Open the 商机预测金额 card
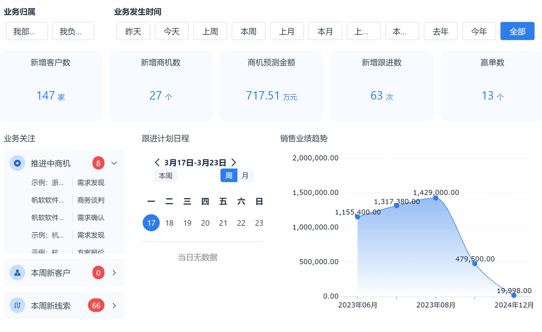 point(271,86)
